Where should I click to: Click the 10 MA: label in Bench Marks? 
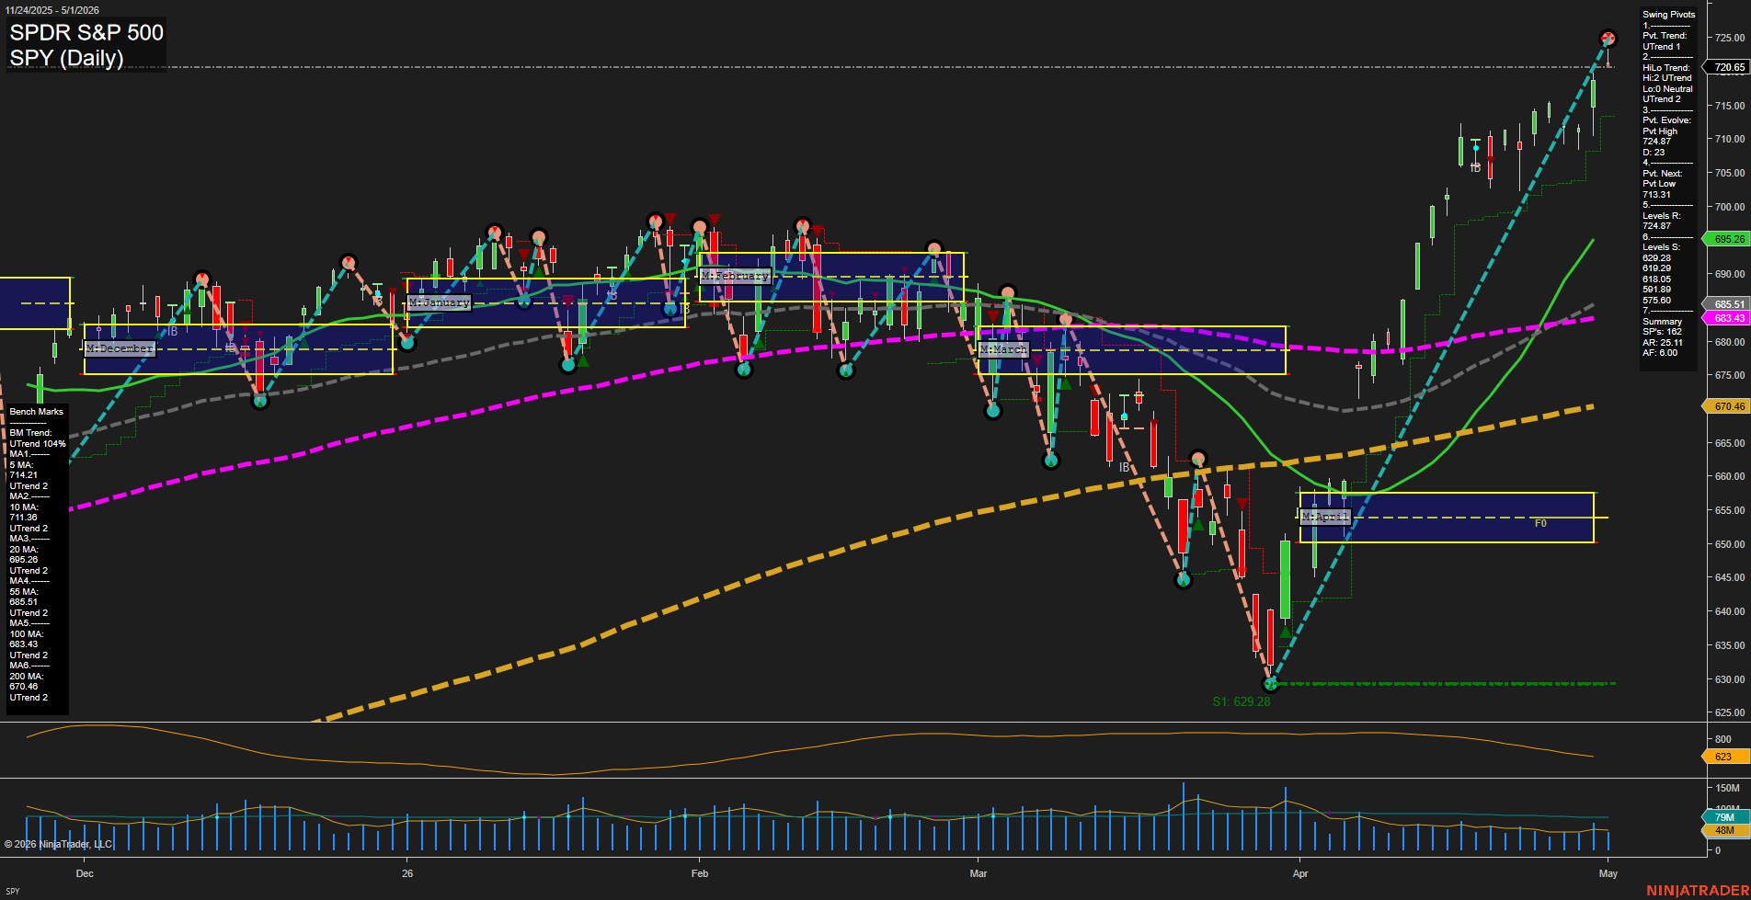pos(24,507)
